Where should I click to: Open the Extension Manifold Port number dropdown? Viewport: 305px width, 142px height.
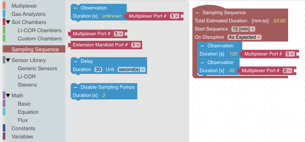point(136,45)
